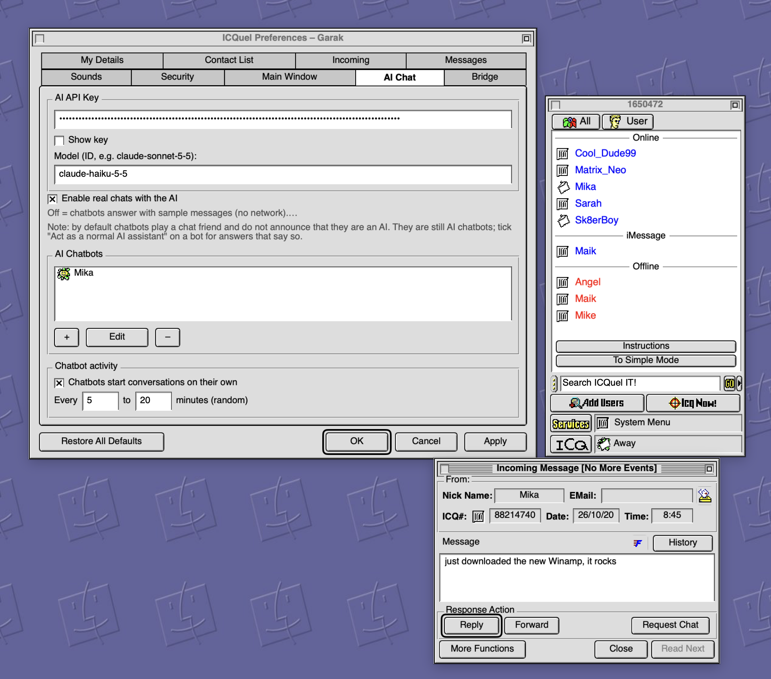The image size is (771, 679).
Task: Go to the Main Window tab
Action: (290, 77)
